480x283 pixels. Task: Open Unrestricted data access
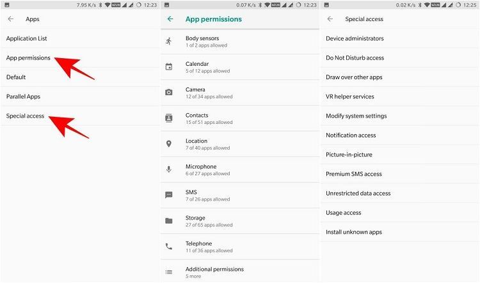coord(358,193)
